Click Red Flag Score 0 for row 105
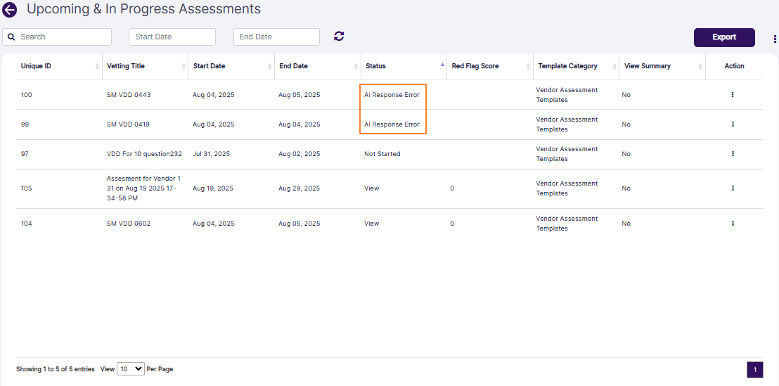Viewport: 779px width, 386px height. [452, 188]
